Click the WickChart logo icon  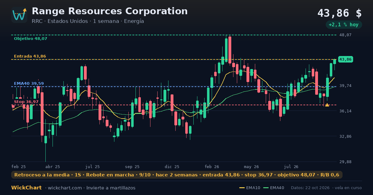click(19, 15)
